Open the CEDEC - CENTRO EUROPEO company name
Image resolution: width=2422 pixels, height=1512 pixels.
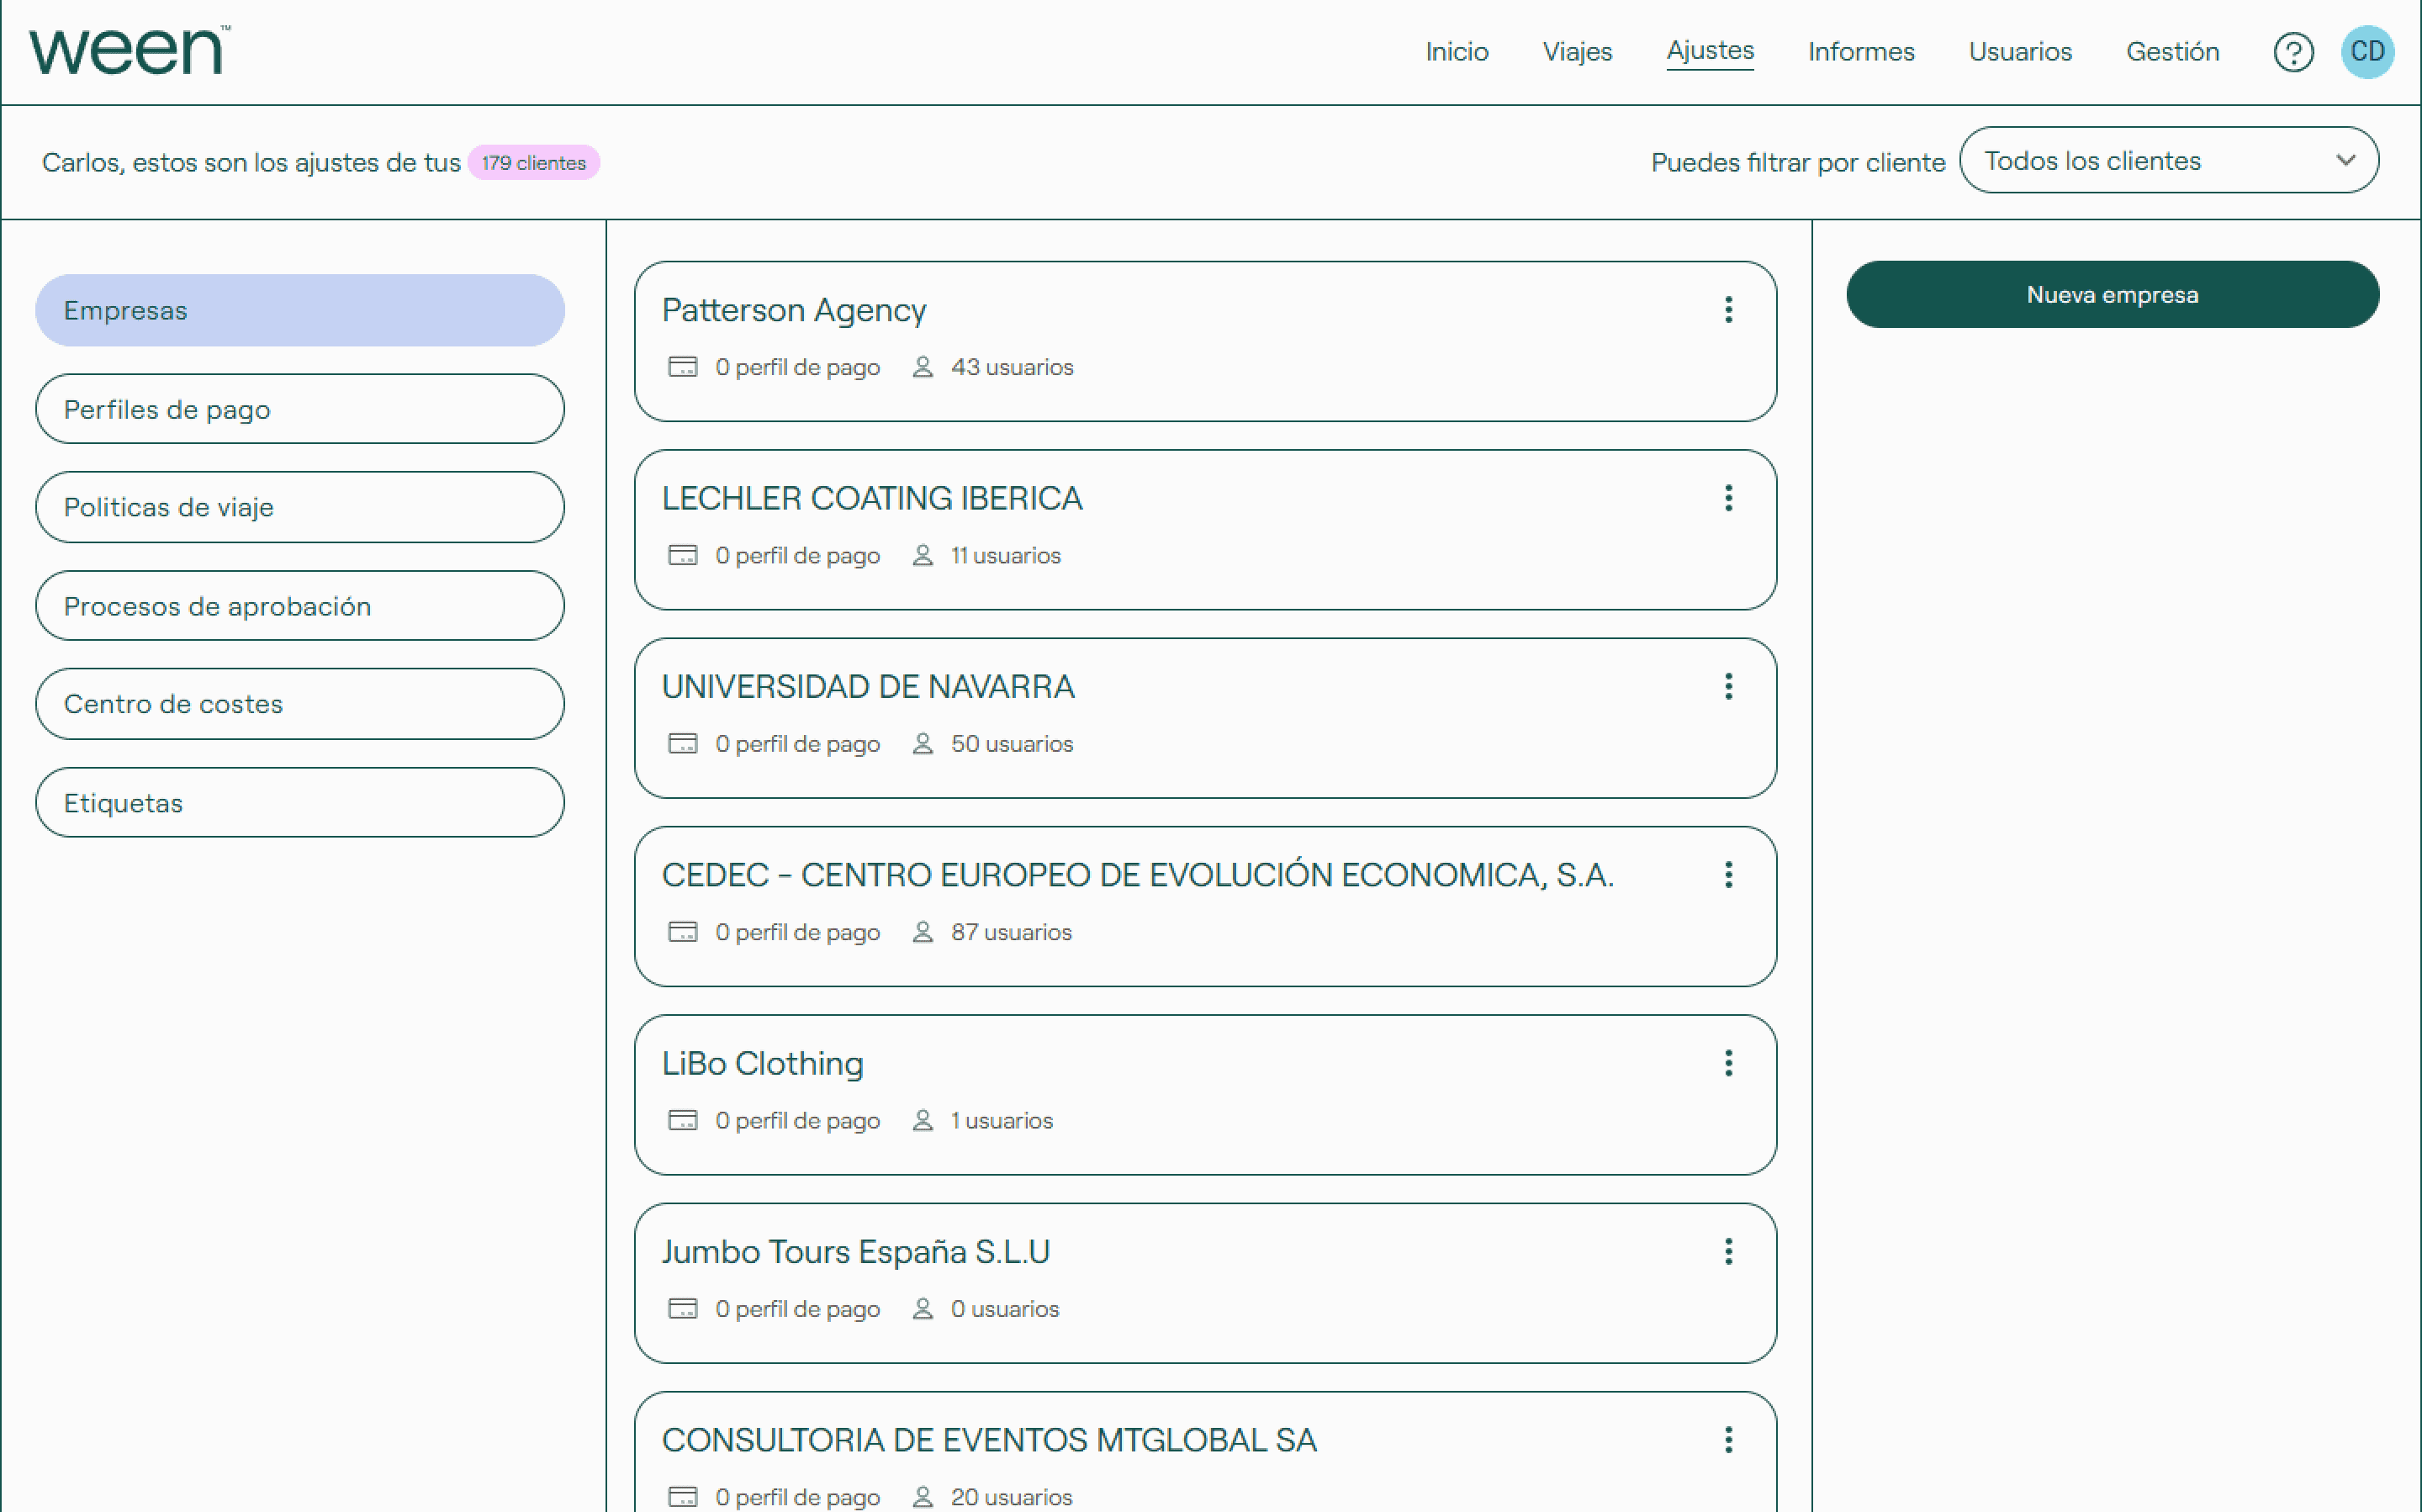(x=1138, y=875)
